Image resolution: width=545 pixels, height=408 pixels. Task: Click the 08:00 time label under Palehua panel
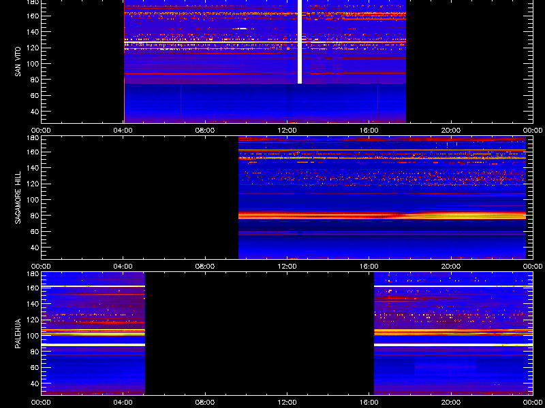coord(205,403)
